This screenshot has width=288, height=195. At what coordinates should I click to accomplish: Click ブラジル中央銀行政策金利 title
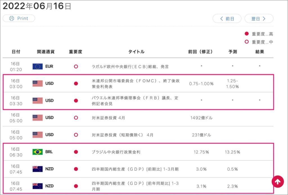tap(116, 152)
